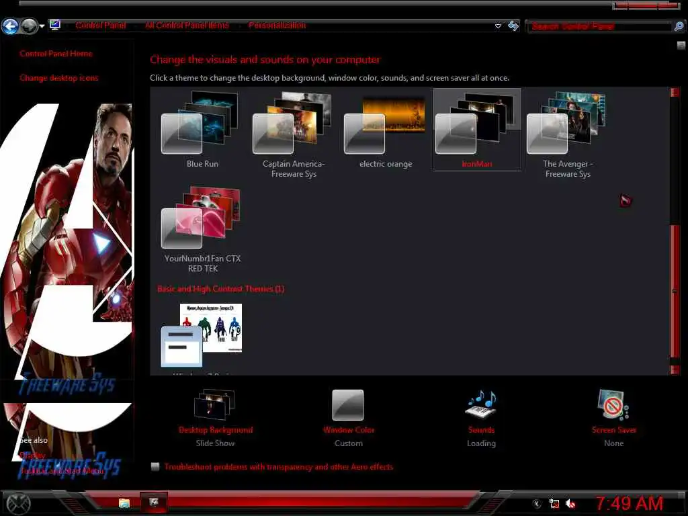Open Taskbar and Start Menu link

click(62, 471)
